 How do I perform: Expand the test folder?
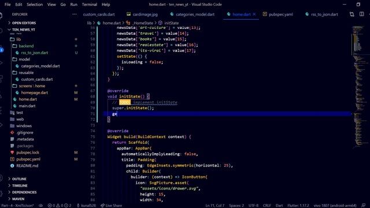[x=20, y=113]
